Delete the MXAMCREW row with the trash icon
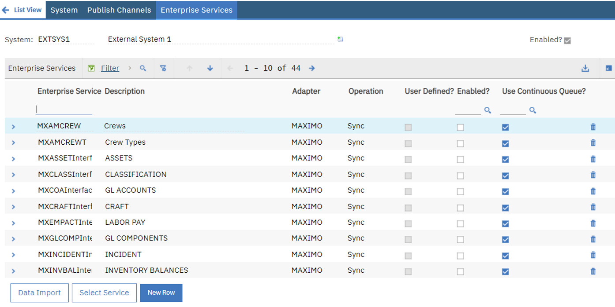The width and height of the screenshot is (615, 307). click(593, 127)
